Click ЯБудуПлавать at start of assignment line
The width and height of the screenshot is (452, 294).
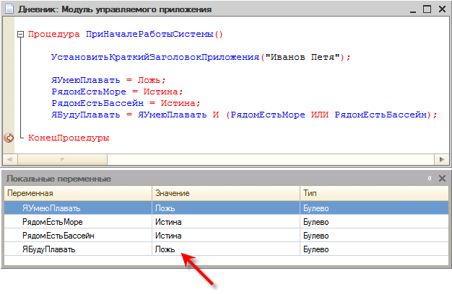(86, 115)
